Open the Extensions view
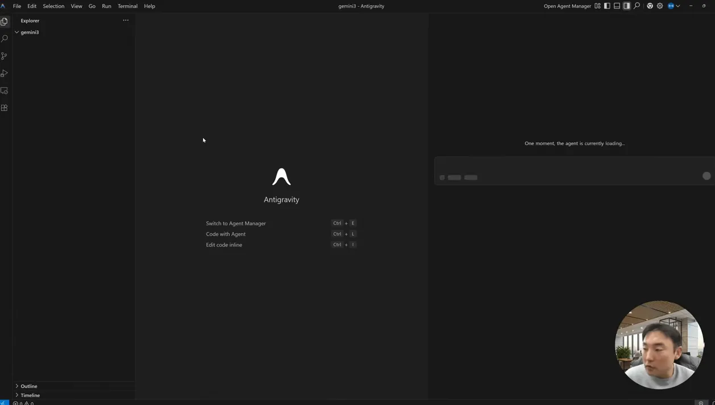The height and width of the screenshot is (405, 715). (x=5, y=108)
